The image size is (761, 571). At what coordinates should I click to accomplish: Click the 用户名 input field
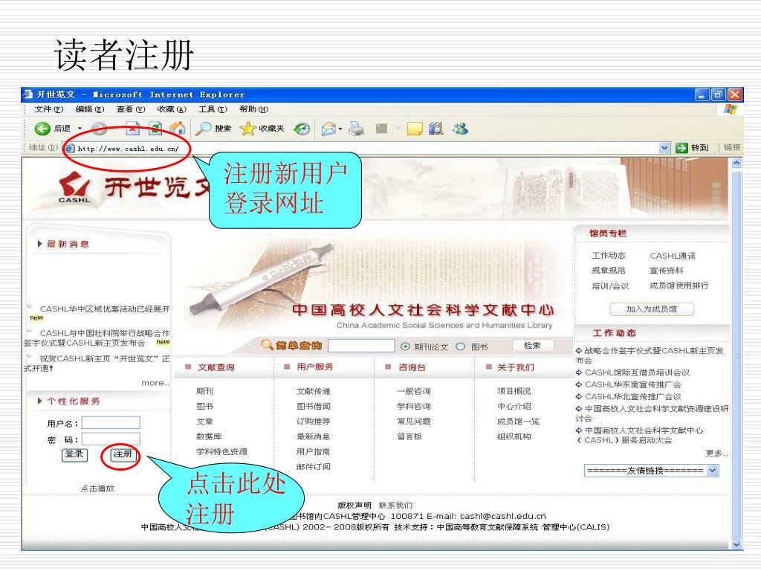coord(111,423)
